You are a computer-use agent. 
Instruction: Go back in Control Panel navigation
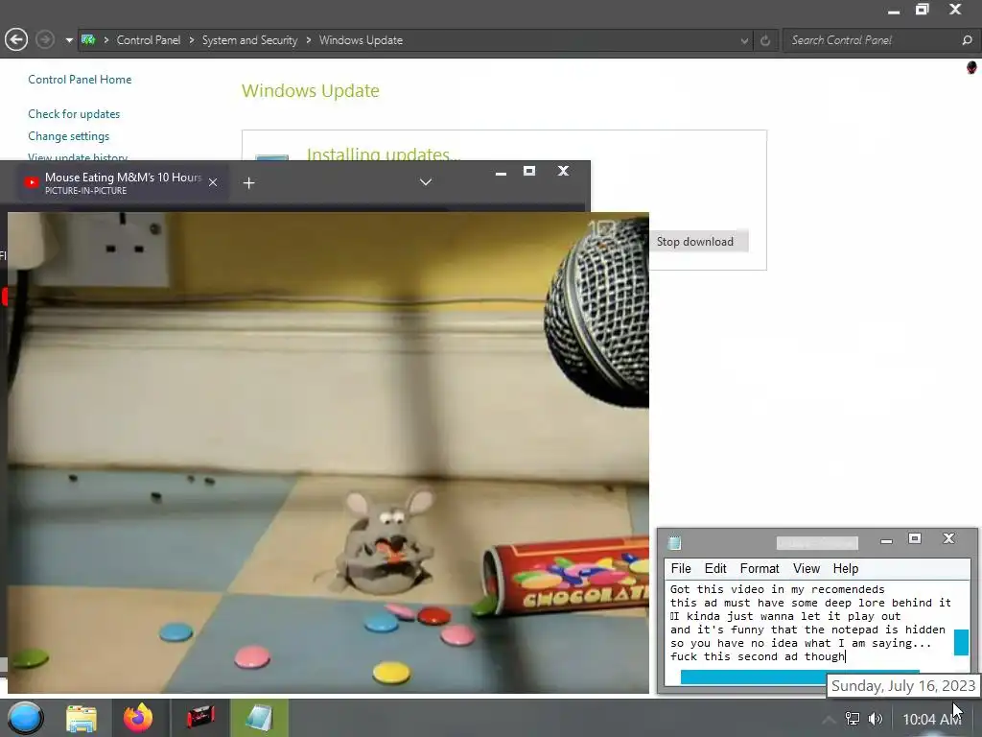[x=16, y=40]
